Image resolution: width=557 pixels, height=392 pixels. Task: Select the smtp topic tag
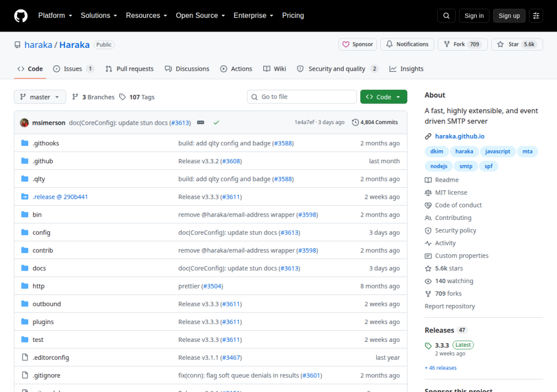466,166
